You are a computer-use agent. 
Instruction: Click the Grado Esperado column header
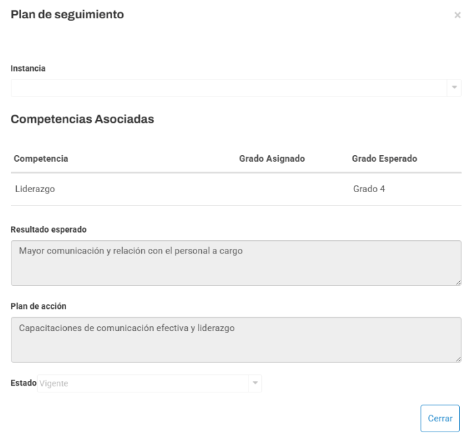(x=384, y=158)
